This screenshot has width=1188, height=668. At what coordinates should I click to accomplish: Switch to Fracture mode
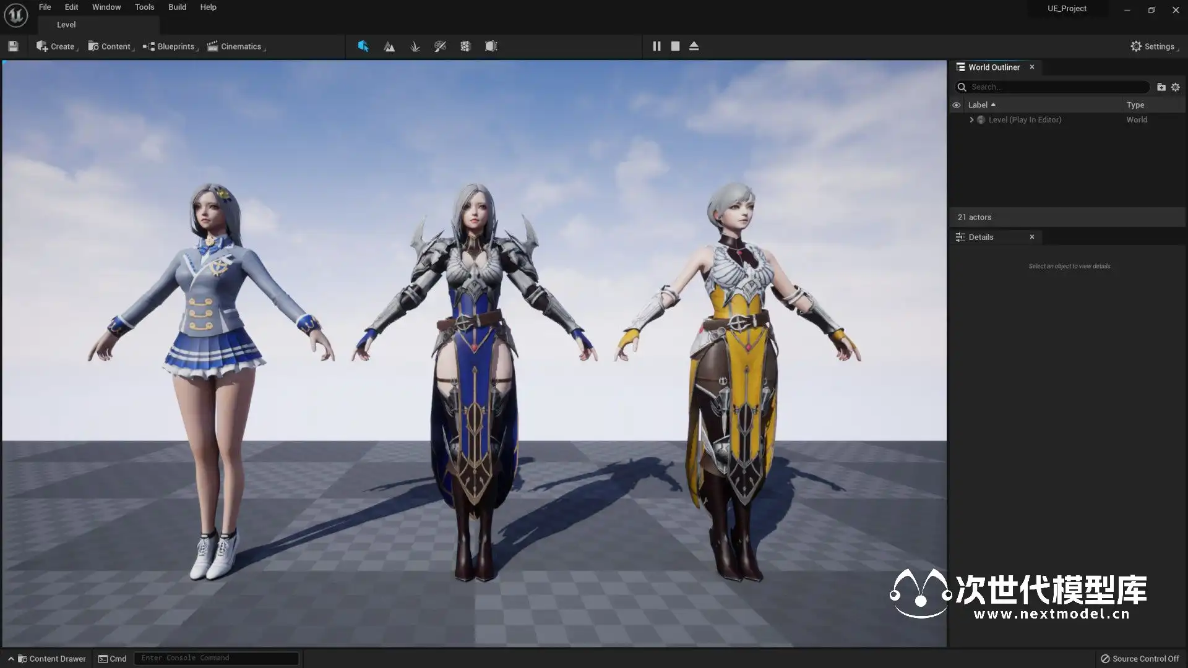[465, 46]
